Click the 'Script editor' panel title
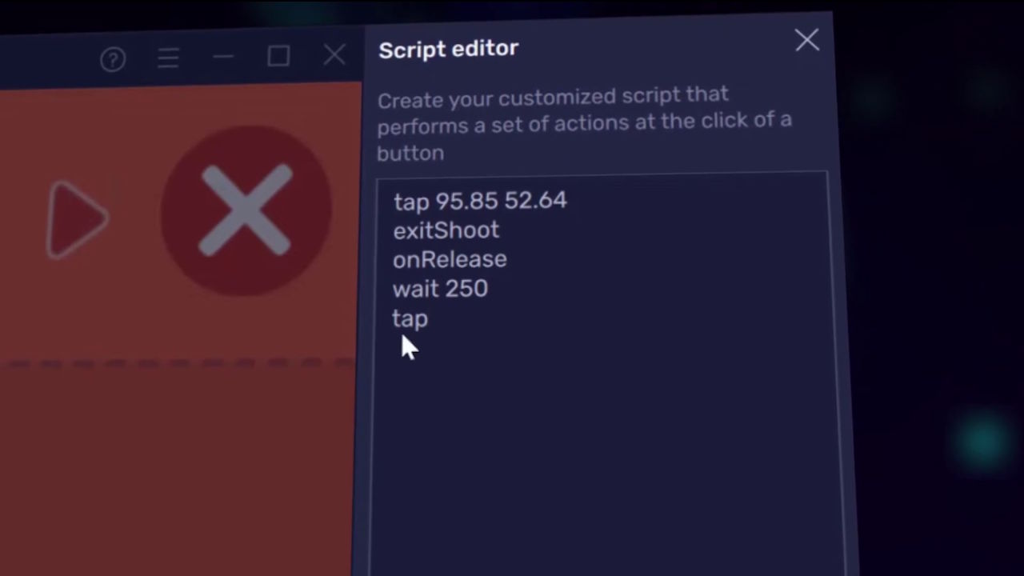 point(449,50)
